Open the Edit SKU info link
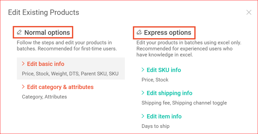This screenshot has width=258, height=134. coord(164,70)
